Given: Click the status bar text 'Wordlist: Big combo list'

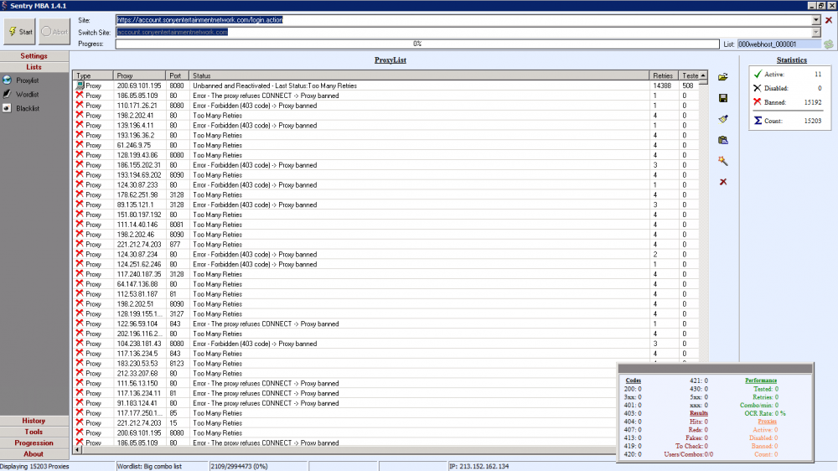Looking at the screenshot, I should (150, 466).
